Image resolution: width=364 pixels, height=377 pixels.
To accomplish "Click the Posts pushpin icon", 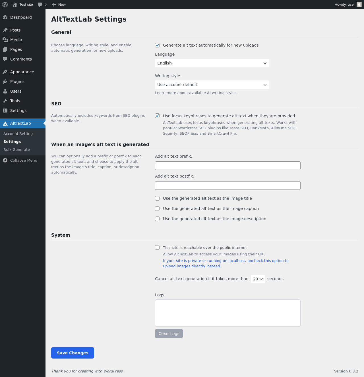I will (5, 30).
